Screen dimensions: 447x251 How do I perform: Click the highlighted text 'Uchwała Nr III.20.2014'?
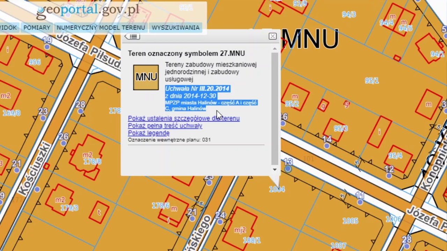pos(197,89)
